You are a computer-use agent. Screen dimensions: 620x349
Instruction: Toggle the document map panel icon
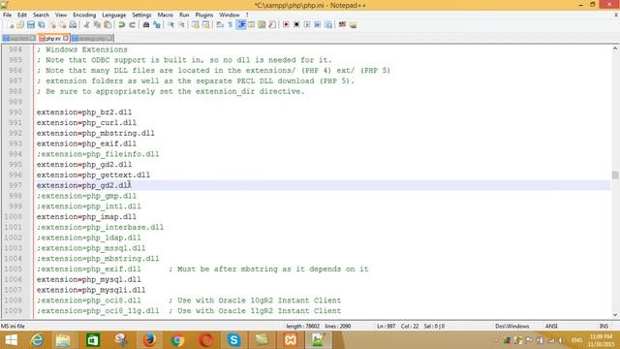262,25
